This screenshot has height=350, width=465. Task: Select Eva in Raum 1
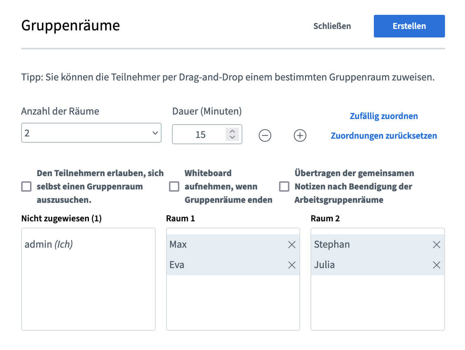233,265
